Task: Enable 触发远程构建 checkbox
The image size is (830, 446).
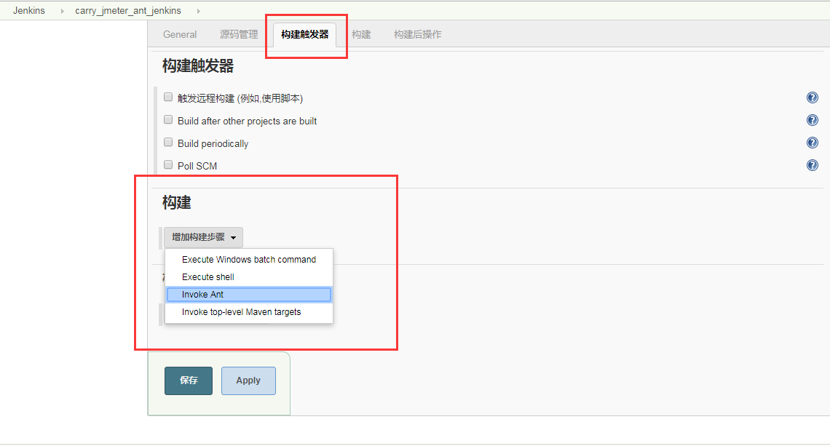Action: coord(168,97)
